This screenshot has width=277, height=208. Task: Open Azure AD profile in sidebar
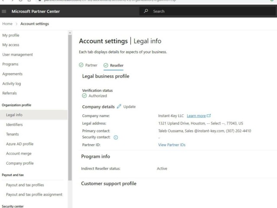[19, 144]
